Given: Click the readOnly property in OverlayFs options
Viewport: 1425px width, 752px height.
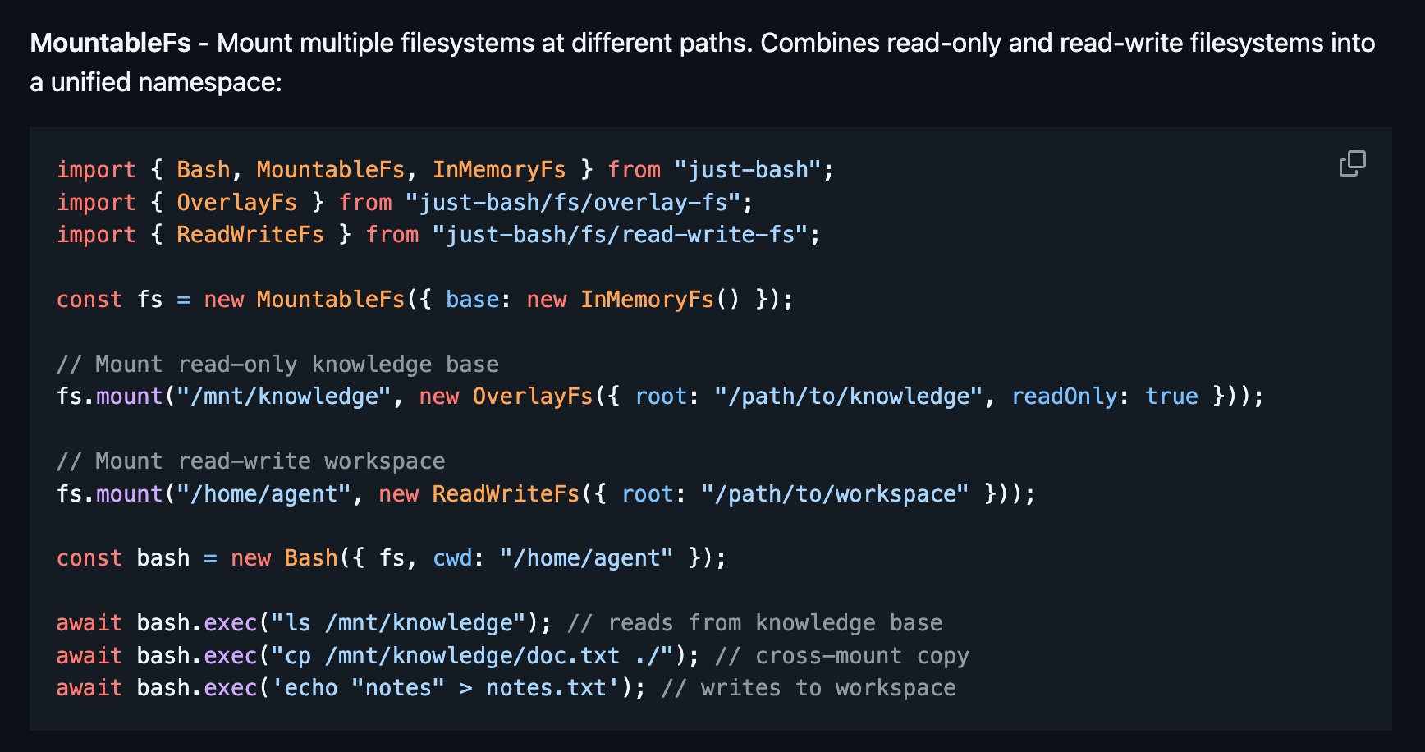Looking at the screenshot, I should coord(1064,397).
